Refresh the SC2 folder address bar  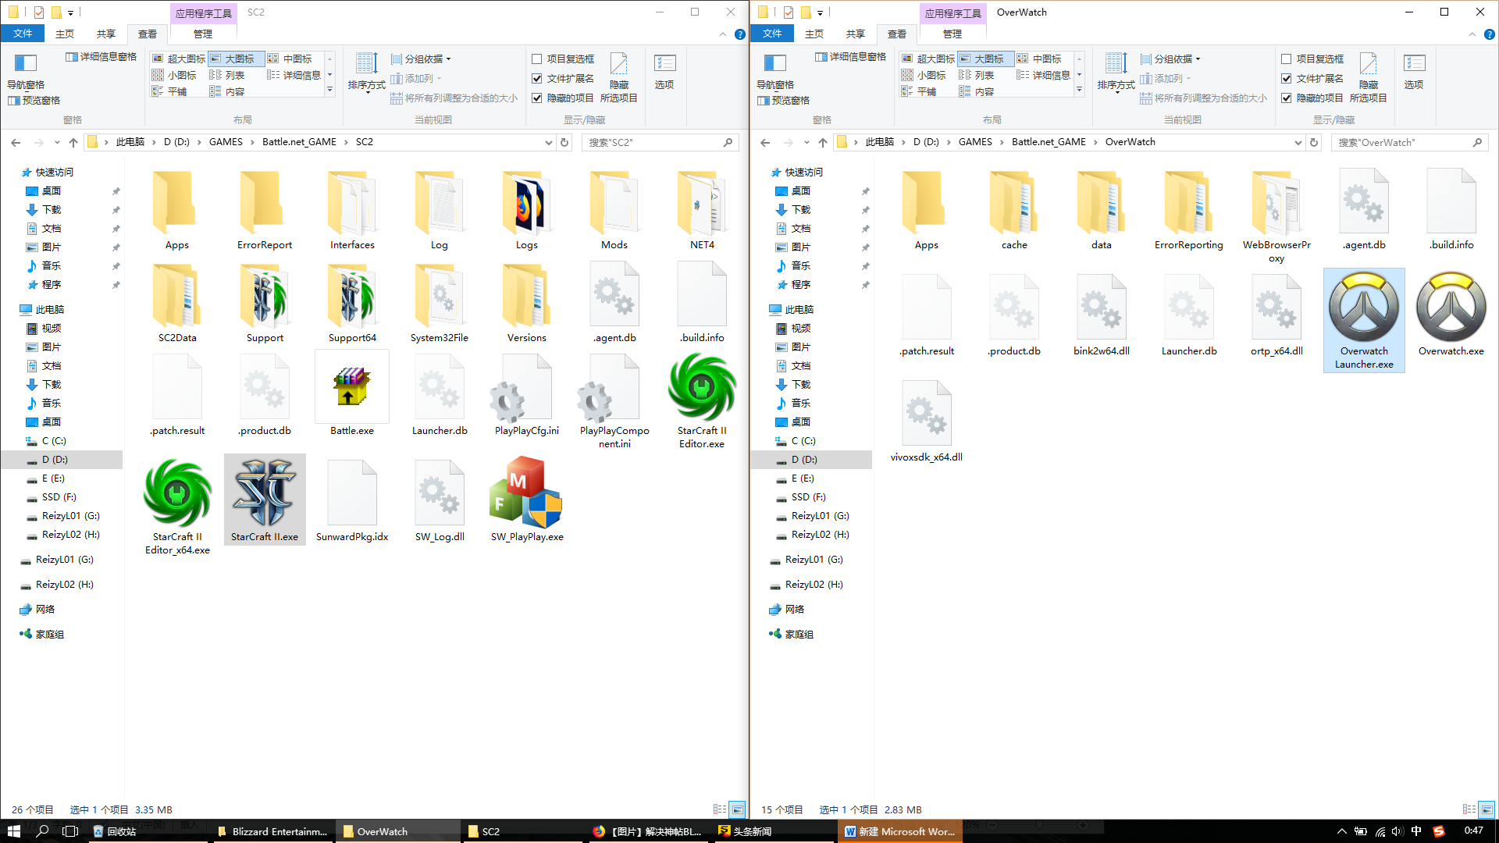coord(564,142)
